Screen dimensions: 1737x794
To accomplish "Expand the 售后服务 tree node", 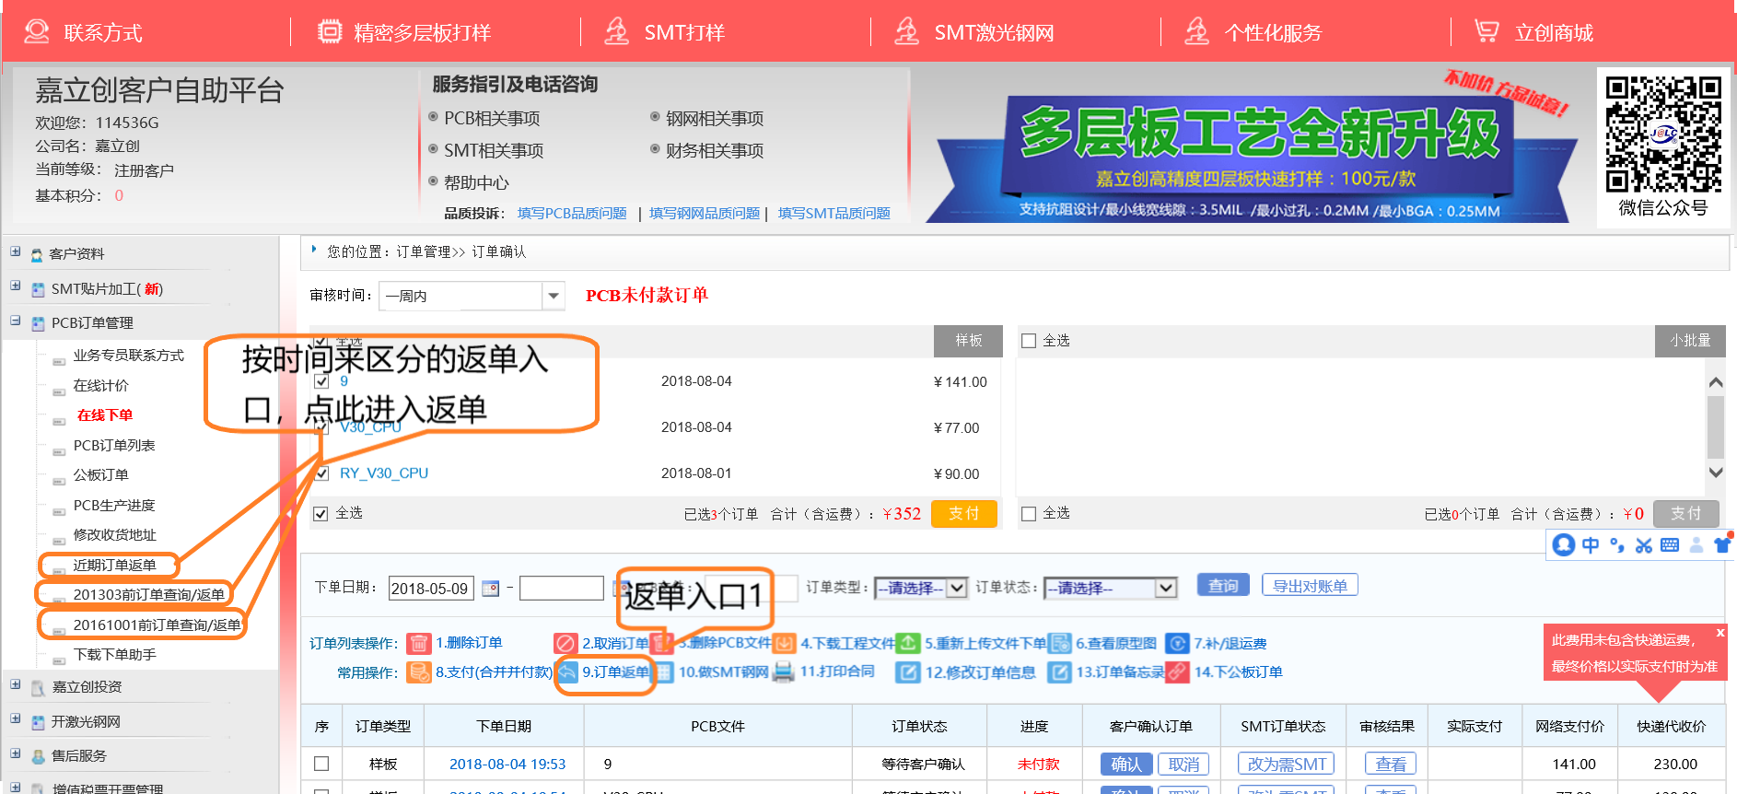I will (x=16, y=753).
